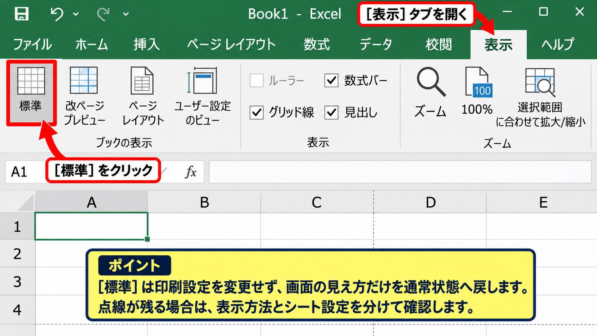
Task: Maximize the Excel window
Action: (x=543, y=12)
